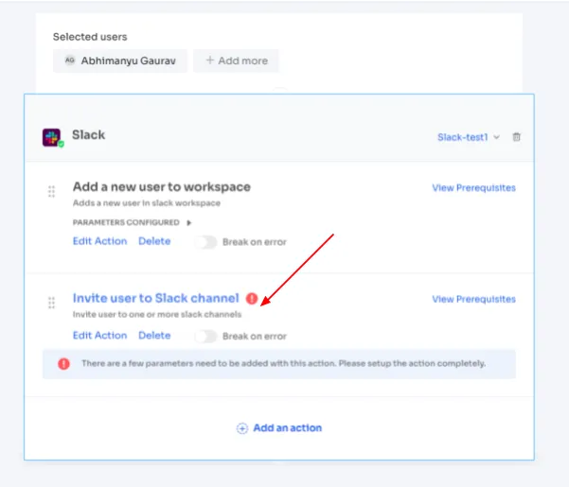Click the error icon in the warning banner
This screenshot has height=487, width=569.
(63, 363)
